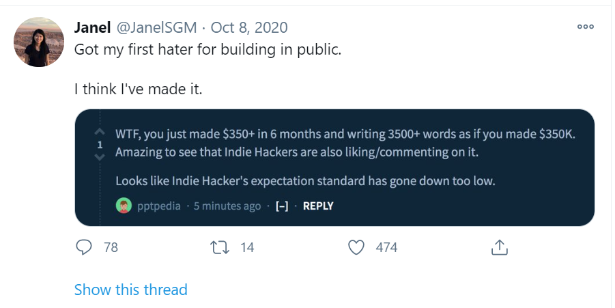Open the three-dot more options menu
Image resolution: width=615 pixels, height=308 pixels.
click(585, 27)
